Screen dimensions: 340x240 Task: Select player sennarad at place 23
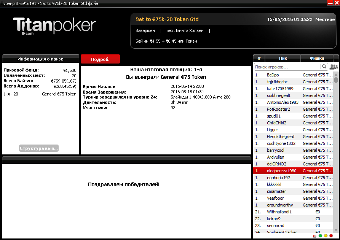click(293, 226)
